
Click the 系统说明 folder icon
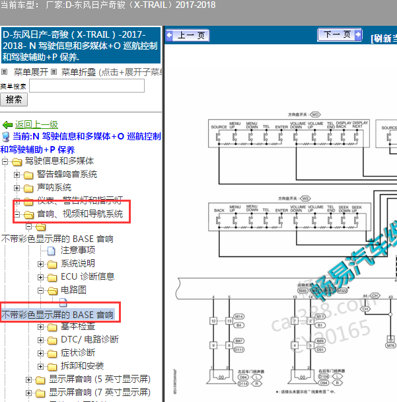tap(52, 264)
